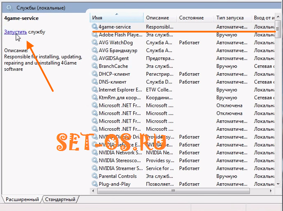Click Вручную startup type of BranchCache

(226, 66)
